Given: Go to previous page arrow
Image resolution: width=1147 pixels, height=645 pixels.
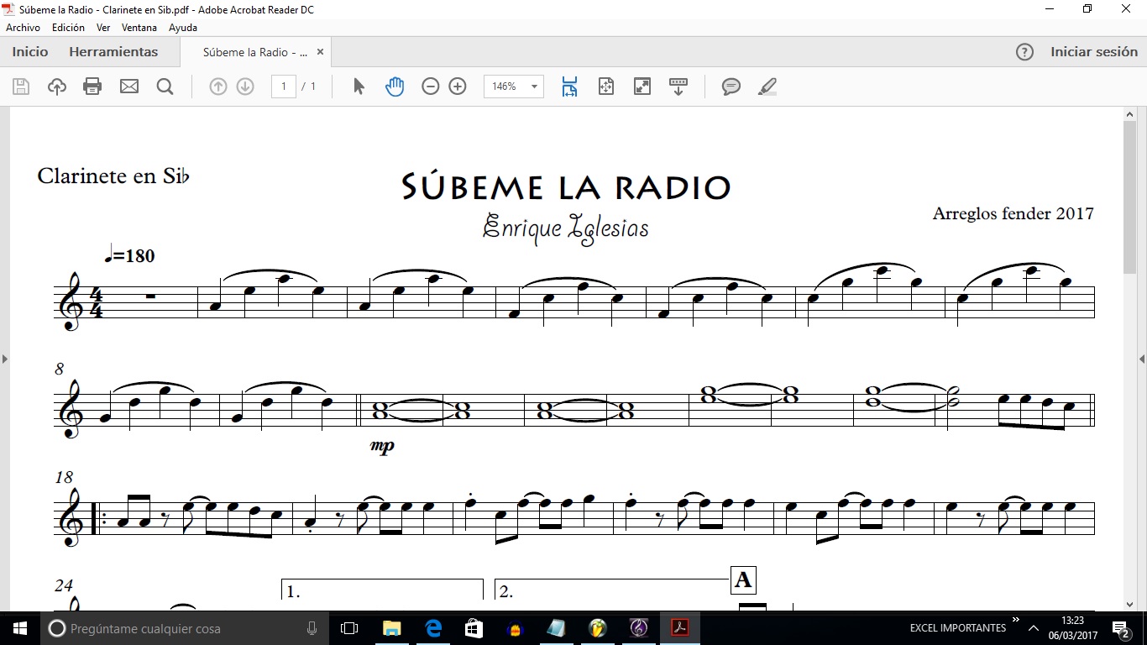Looking at the screenshot, I should pos(218,87).
